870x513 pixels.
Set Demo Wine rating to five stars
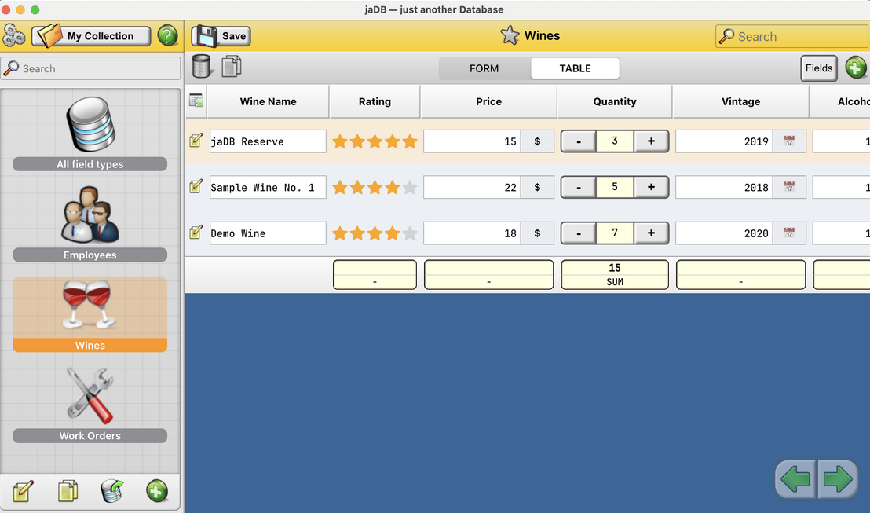click(x=409, y=233)
